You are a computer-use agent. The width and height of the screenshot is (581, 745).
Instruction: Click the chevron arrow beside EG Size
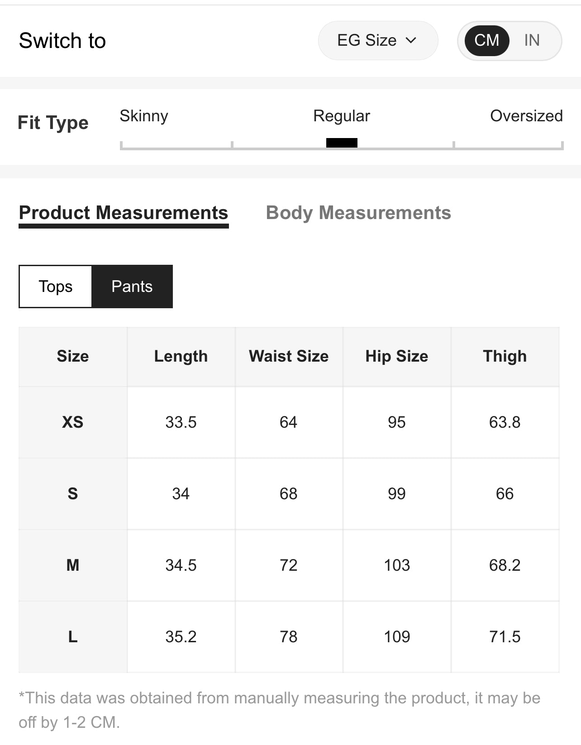click(411, 40)
